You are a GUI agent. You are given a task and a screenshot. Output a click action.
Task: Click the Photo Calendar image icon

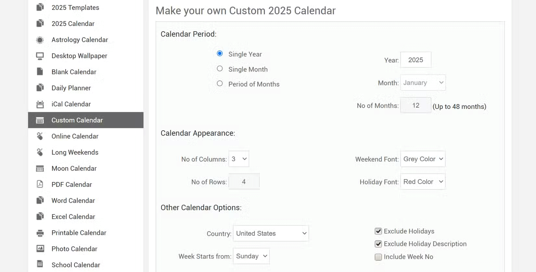pyautogui.click(x=40, y=249)
